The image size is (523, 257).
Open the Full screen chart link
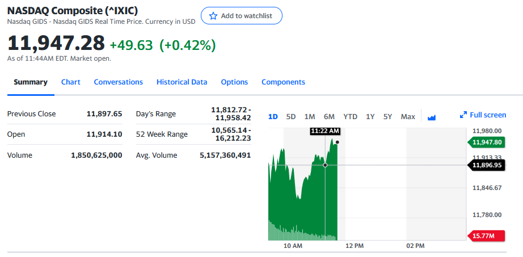click(483, 115)
